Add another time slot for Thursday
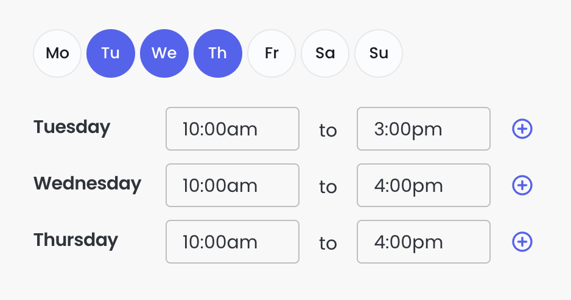The height and width of the screenshot is (300, 571). coord(522,242)
